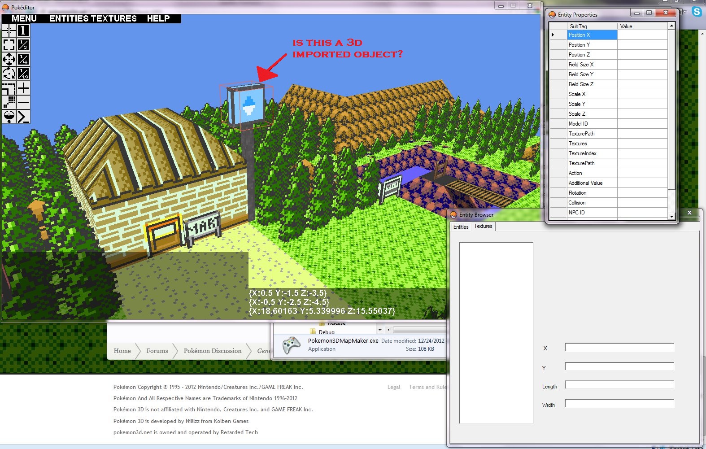Select the Field Size Z row

tap(608, 84)
